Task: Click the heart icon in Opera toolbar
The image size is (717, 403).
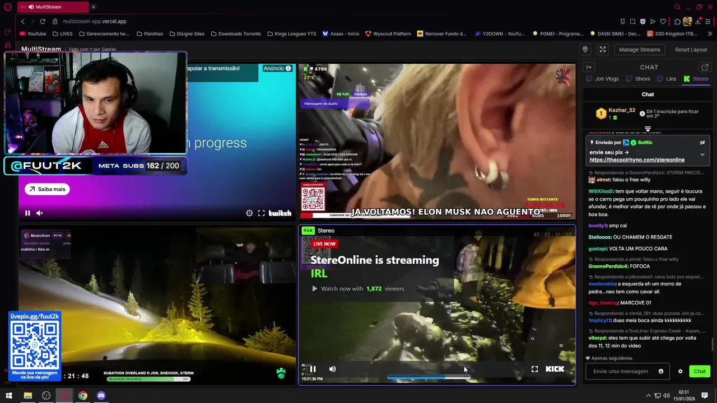Action: pos(663,21)
